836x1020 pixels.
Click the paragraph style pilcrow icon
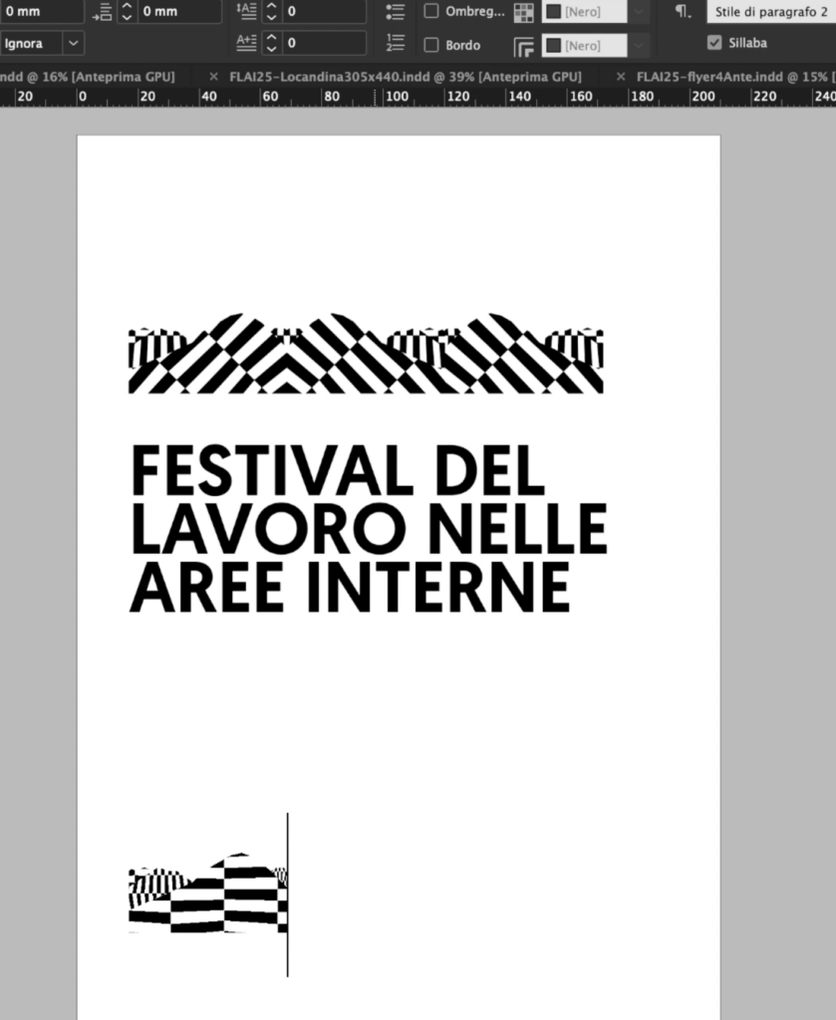[x=682, y=11]
